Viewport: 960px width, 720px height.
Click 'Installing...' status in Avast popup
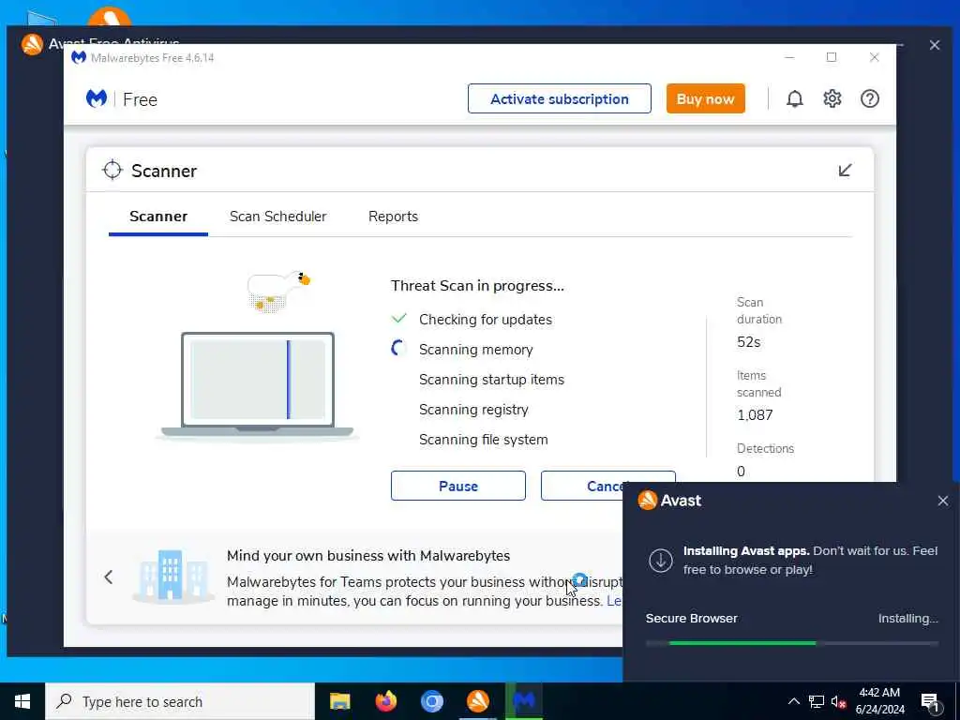point(907,619)
